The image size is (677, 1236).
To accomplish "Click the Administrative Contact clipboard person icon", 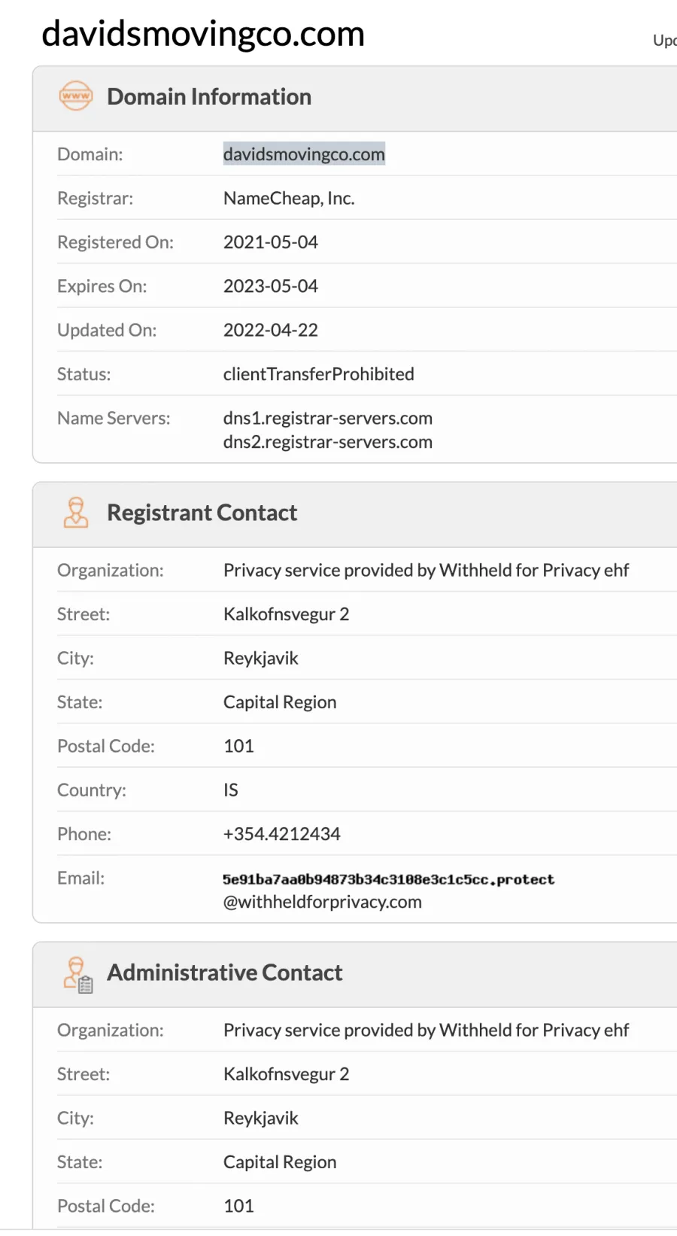I will pyautogui.click(x=77, y=974).
